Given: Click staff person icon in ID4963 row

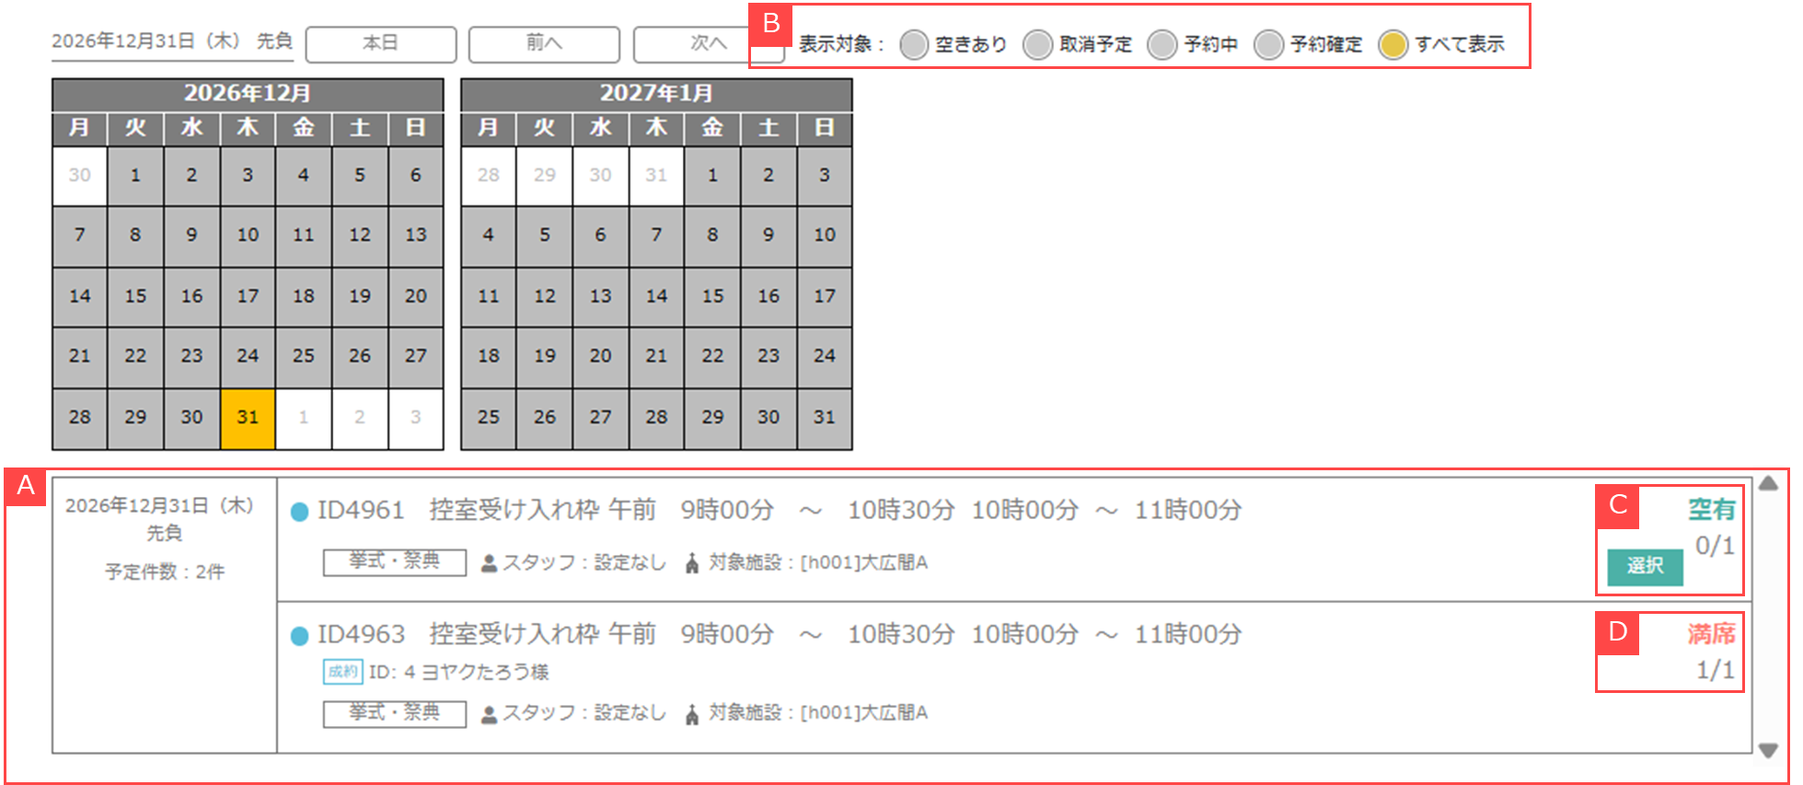Looking at the screenshot, I should click(x=490, y=714).
